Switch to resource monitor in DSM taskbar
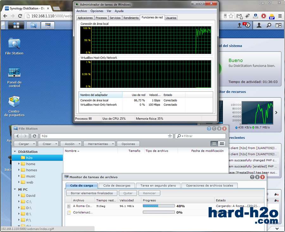Screen dimensions: 285x232 pyautogui.click(x=48, y=25)
